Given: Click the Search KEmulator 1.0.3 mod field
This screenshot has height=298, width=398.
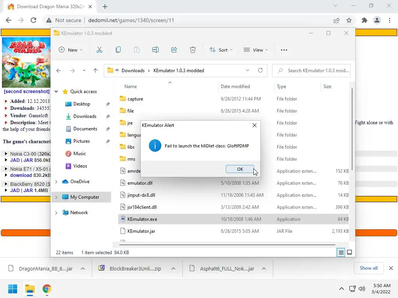Looking at the screenshot, I should coord(311,71).
